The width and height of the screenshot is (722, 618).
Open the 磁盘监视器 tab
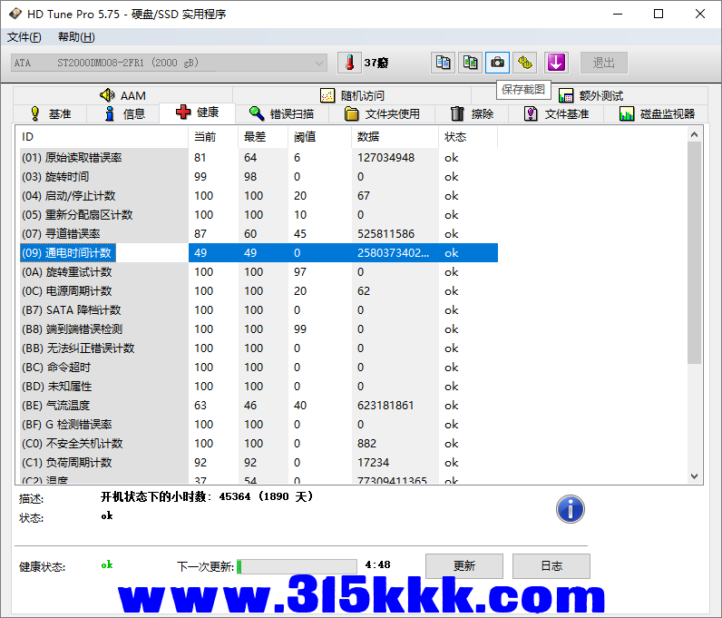657,113
